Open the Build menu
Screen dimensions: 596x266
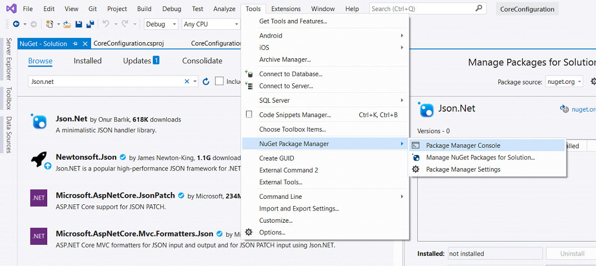pos(144,9)
